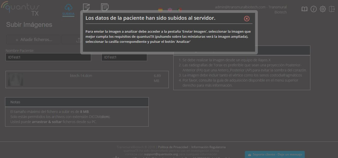338x158 pixels.
Task: Open the Política de Privacidad link
Action: point(173,147)
